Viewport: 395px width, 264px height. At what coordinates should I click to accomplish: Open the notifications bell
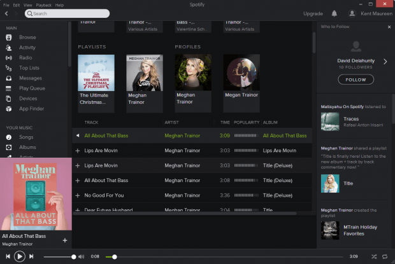334,13
